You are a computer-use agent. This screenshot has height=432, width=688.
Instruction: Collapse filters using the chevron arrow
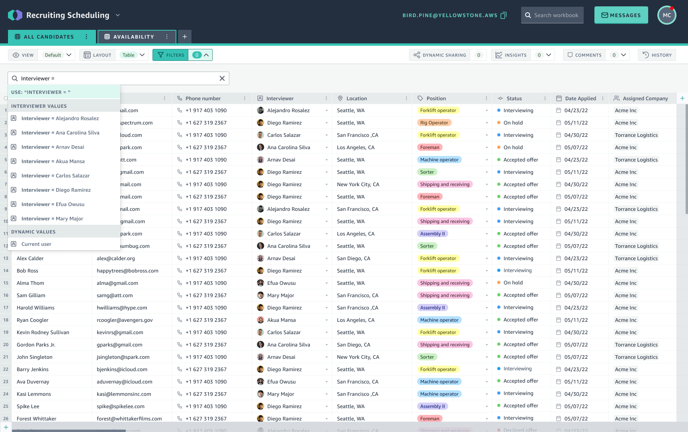206,55
